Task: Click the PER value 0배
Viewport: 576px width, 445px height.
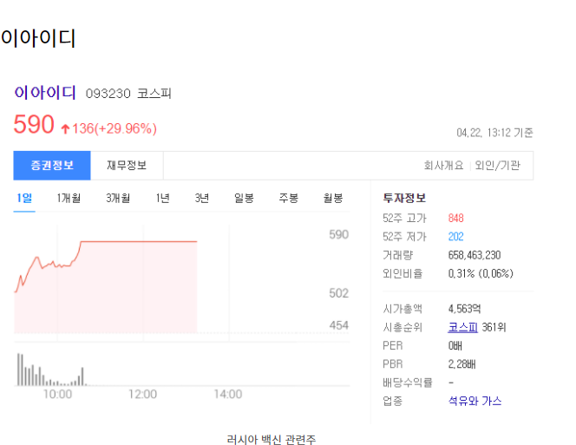Action: [455, 346]
